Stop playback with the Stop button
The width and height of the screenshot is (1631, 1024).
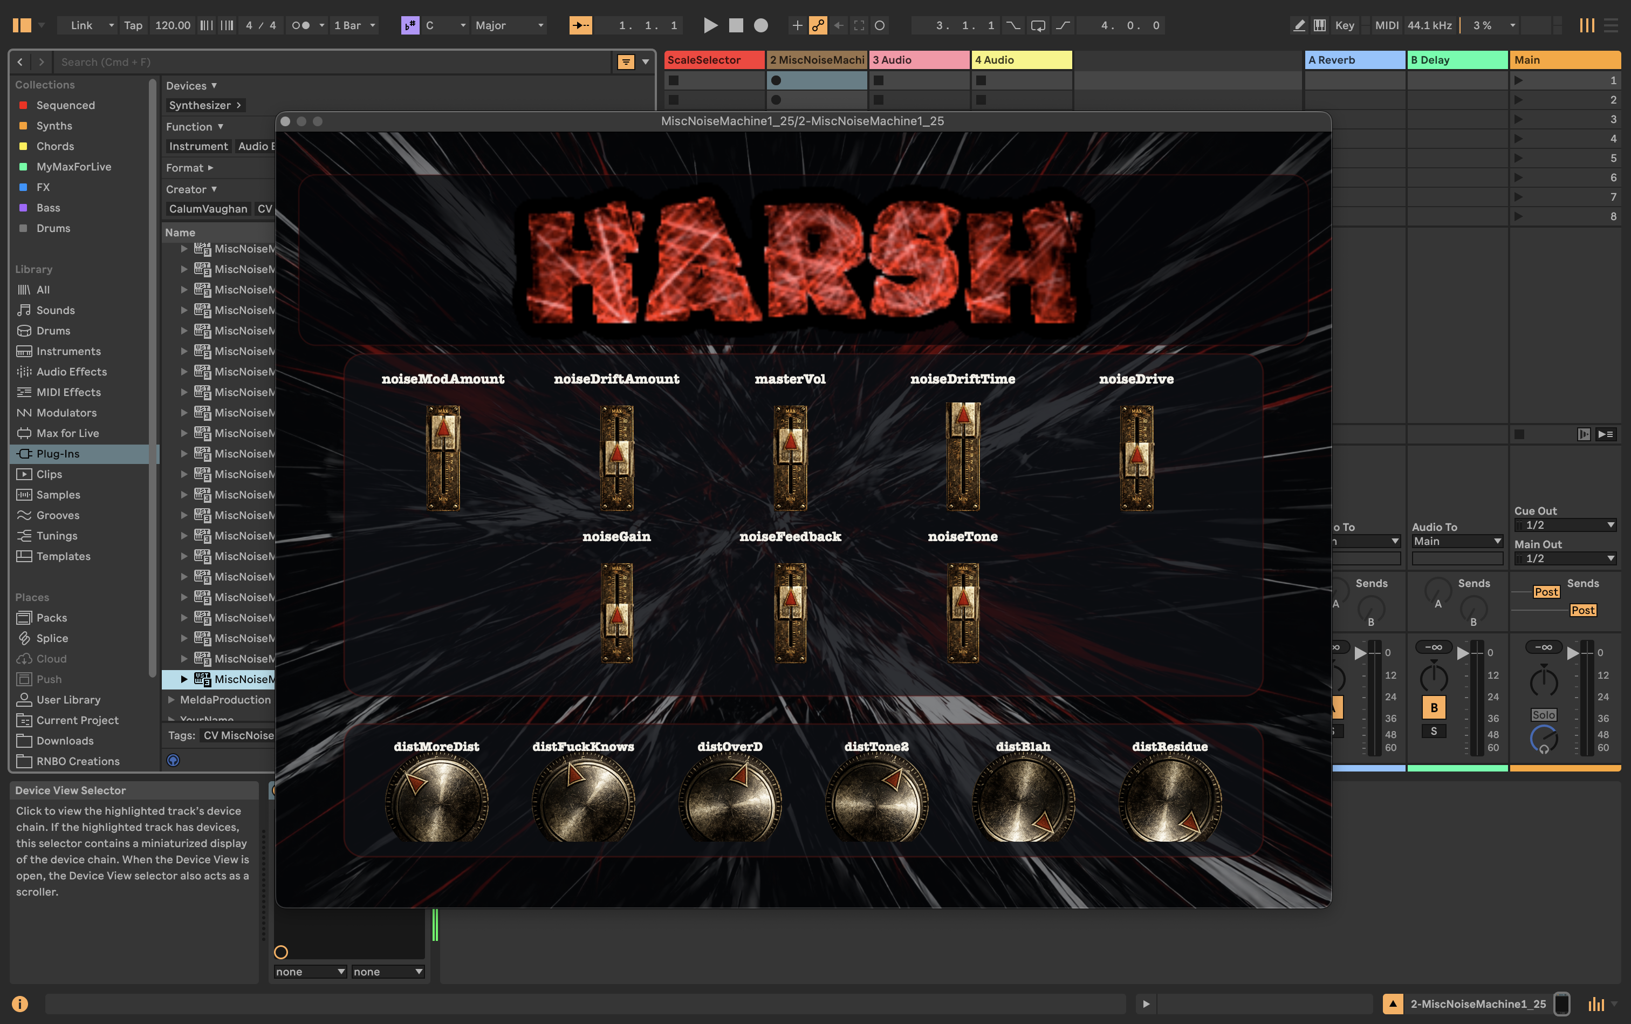click(x=736, y=26)
